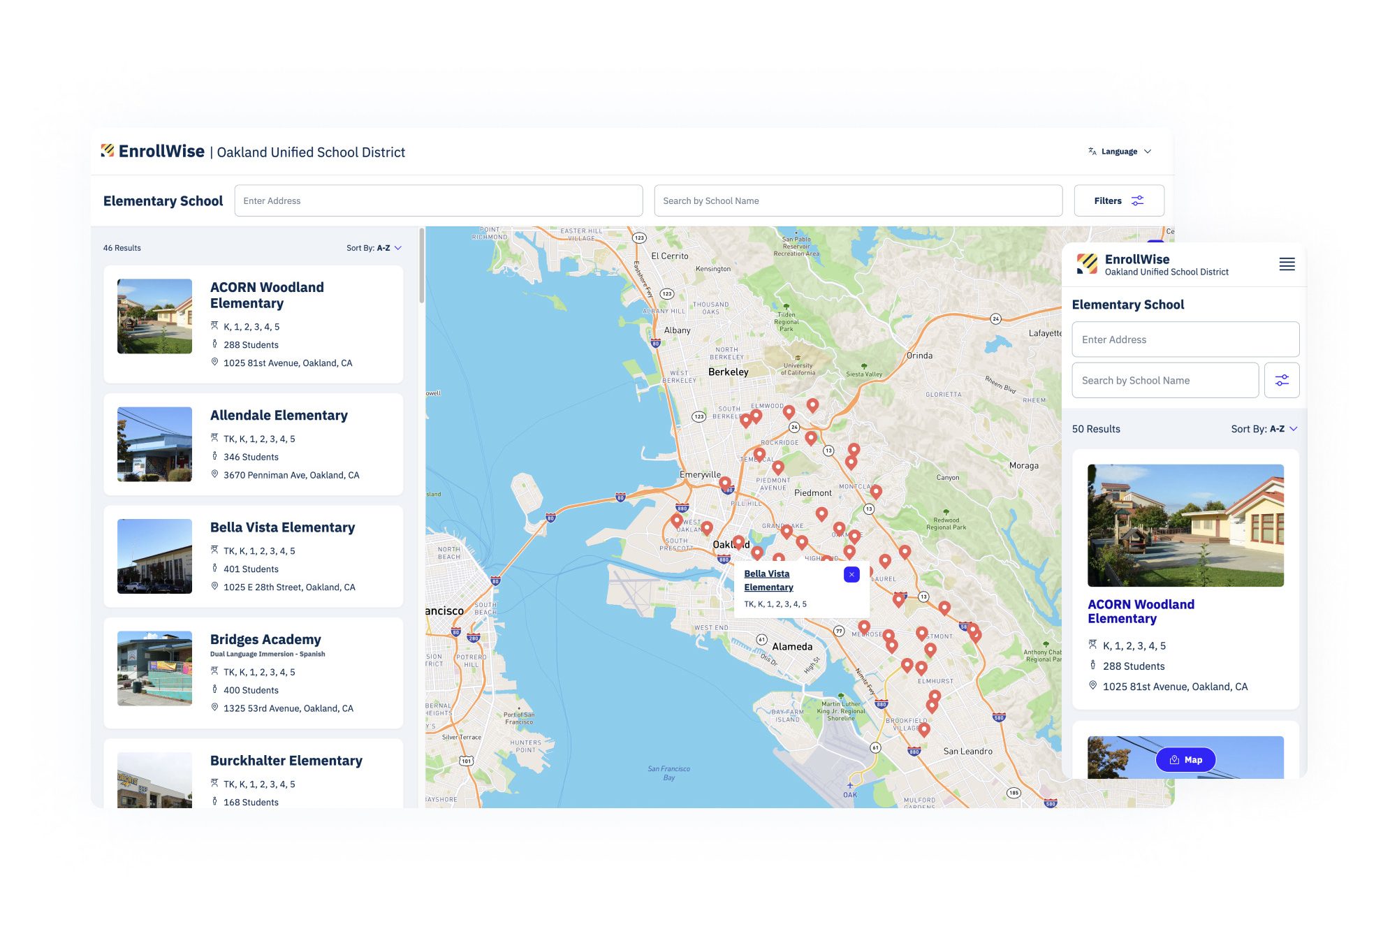Click location pin beside 1325 53rd Avenue

(214, 708)
